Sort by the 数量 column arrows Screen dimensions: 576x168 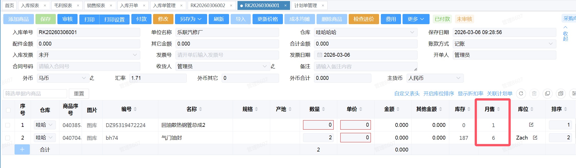(323, 109)
